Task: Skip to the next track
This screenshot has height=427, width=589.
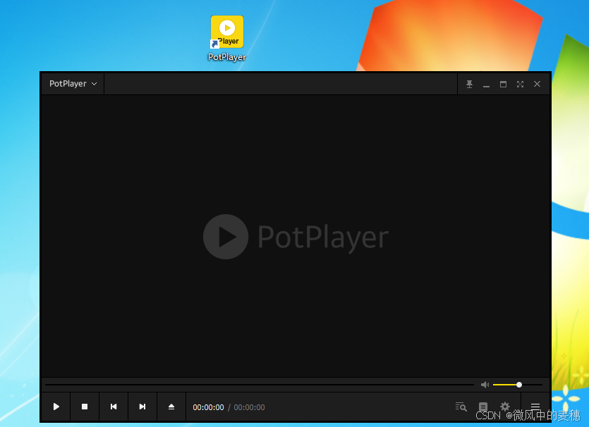Action: [142, 407]
